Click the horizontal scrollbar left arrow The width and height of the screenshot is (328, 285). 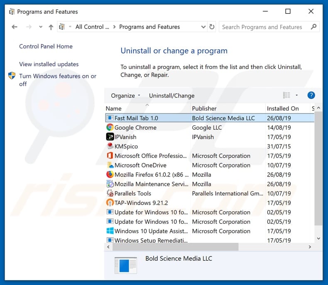(108, 247)
